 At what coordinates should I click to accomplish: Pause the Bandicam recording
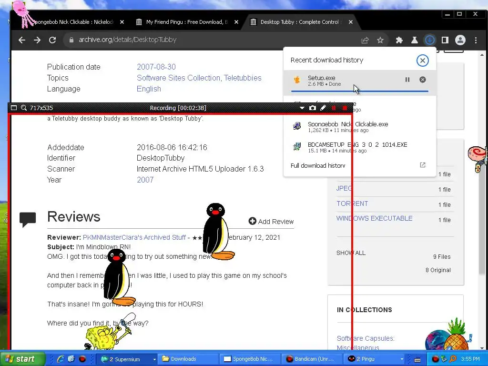point(334,108)
